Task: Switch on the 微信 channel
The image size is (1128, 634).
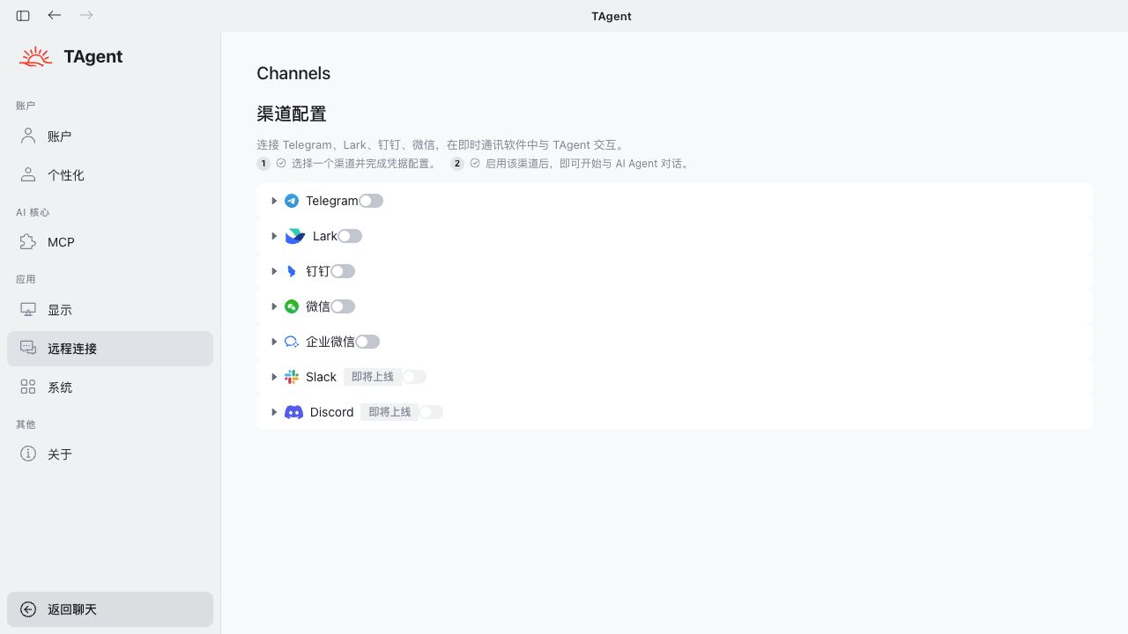Action: 343,306
